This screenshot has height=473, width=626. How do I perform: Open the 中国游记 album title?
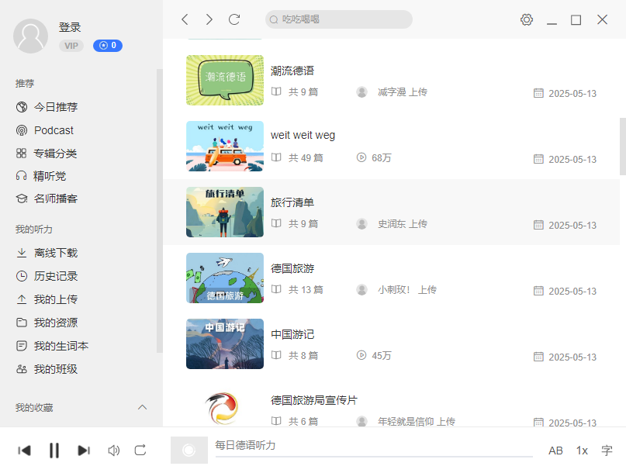tap(292, 334)
